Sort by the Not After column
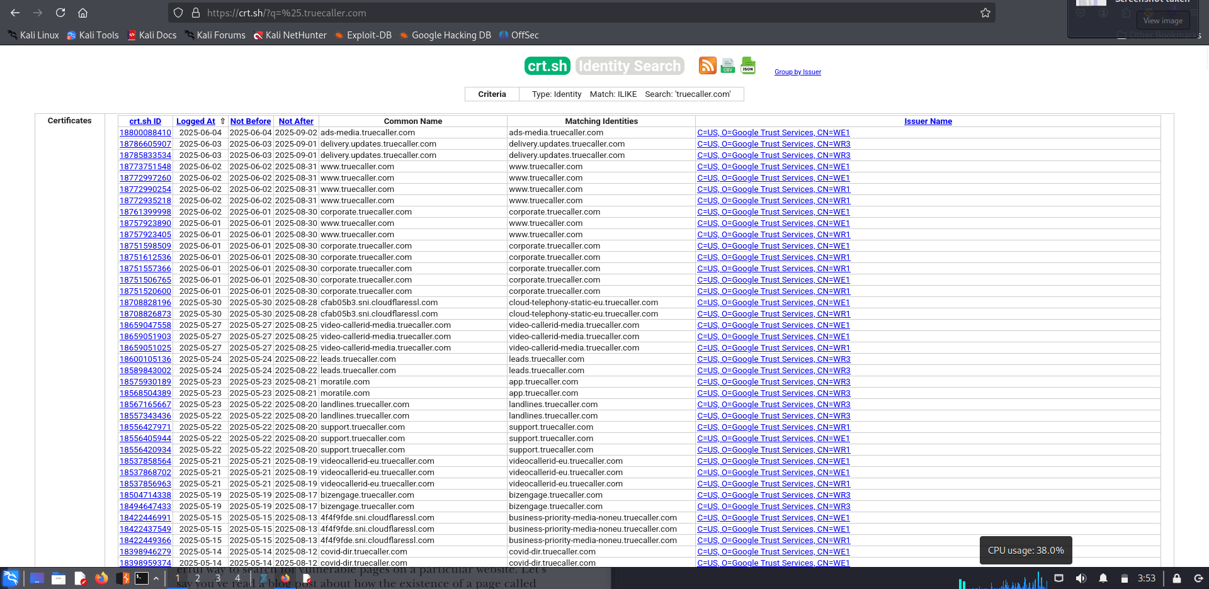Screen dimensions: 1209x589 [x=296, y=121]
